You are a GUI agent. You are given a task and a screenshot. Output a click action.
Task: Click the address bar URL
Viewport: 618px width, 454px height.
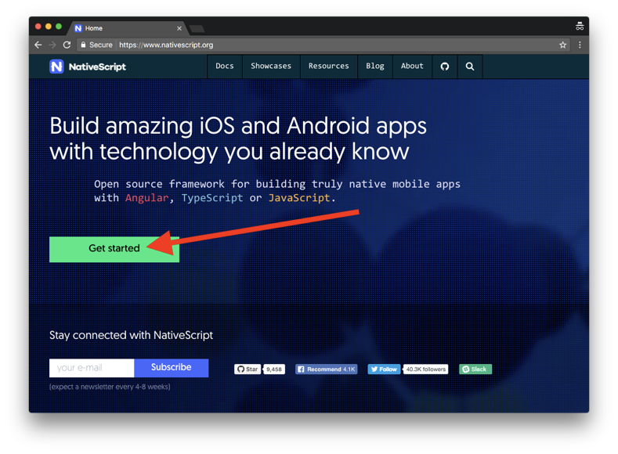click(166, 45)
